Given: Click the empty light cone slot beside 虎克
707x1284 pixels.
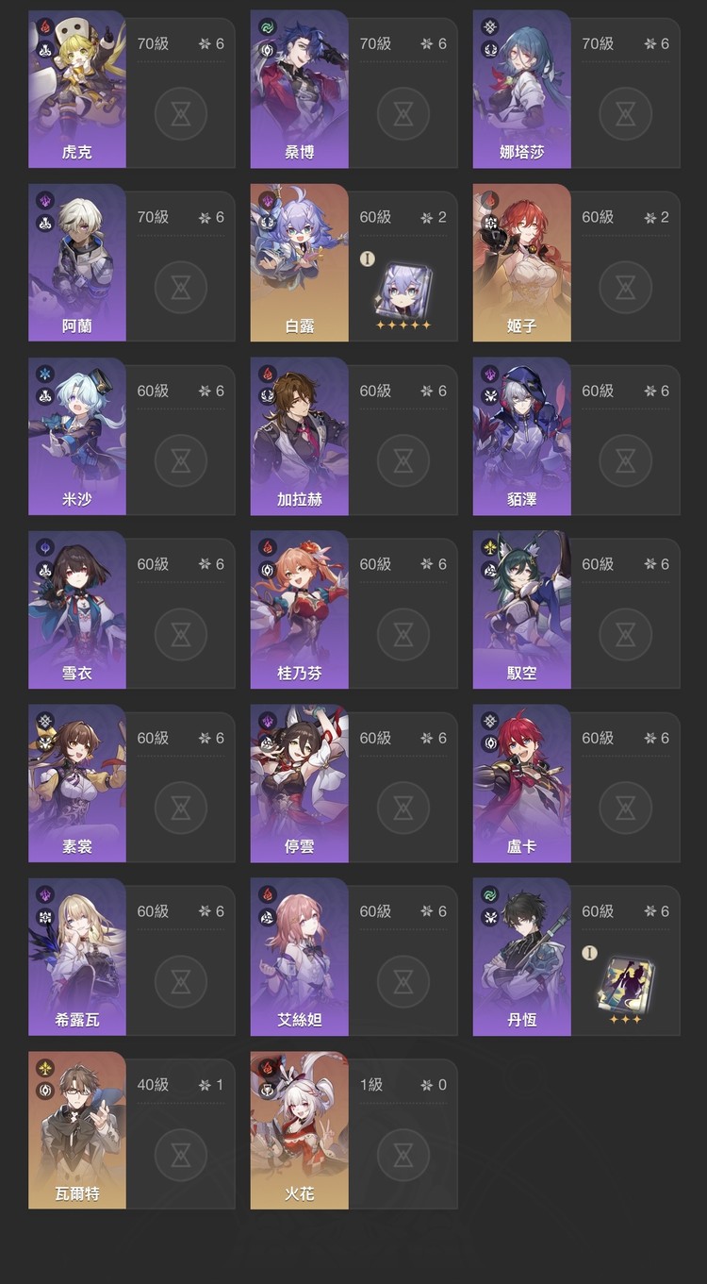Looking at the screenshot, I should tap(180, 113).
